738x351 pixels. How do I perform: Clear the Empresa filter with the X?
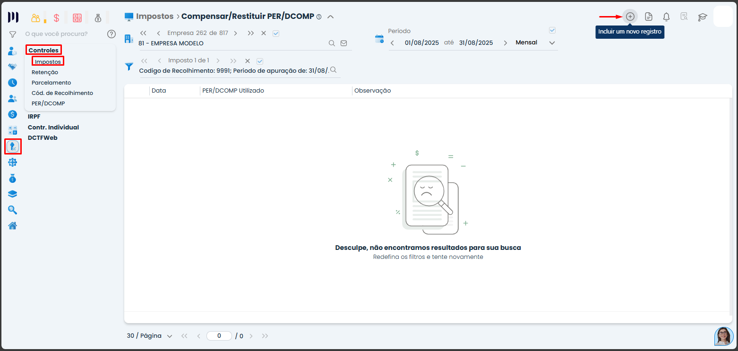(x=264, y=33)
